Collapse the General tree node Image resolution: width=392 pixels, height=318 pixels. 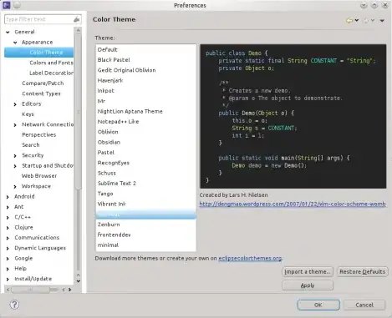[x=8, y=33]
